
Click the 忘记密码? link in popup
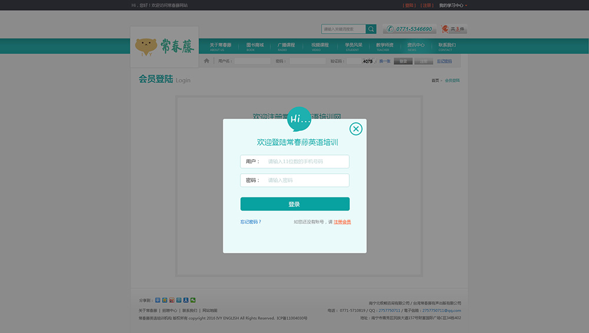[250, 222]
